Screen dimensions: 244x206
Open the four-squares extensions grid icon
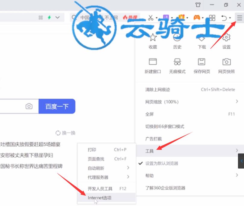coord(212,18)
